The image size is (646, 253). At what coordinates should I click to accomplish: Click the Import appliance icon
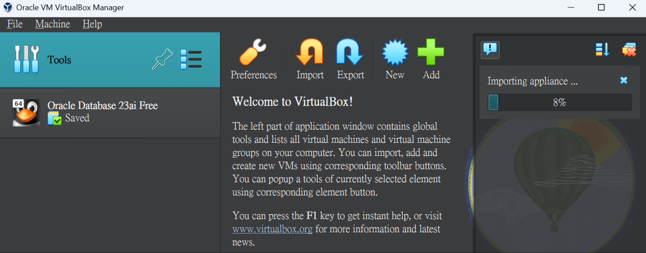310,59
